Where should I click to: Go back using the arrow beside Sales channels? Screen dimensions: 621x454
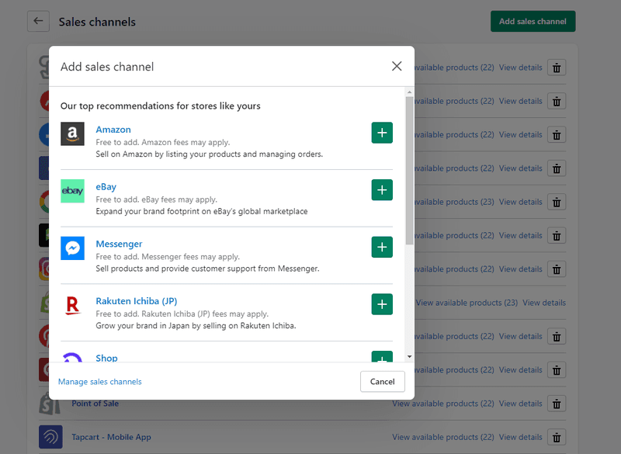coord(38,21)
